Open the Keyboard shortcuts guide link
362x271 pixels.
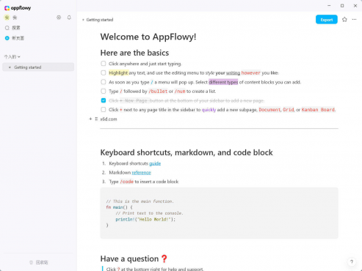pyautogui.click(x=155, y=163)
